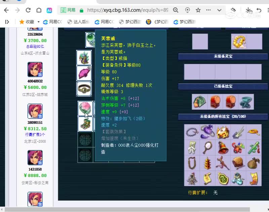Bookmark this page with the star icon
The width and height of the screenshot is (269, 212).
click(198, 10)
